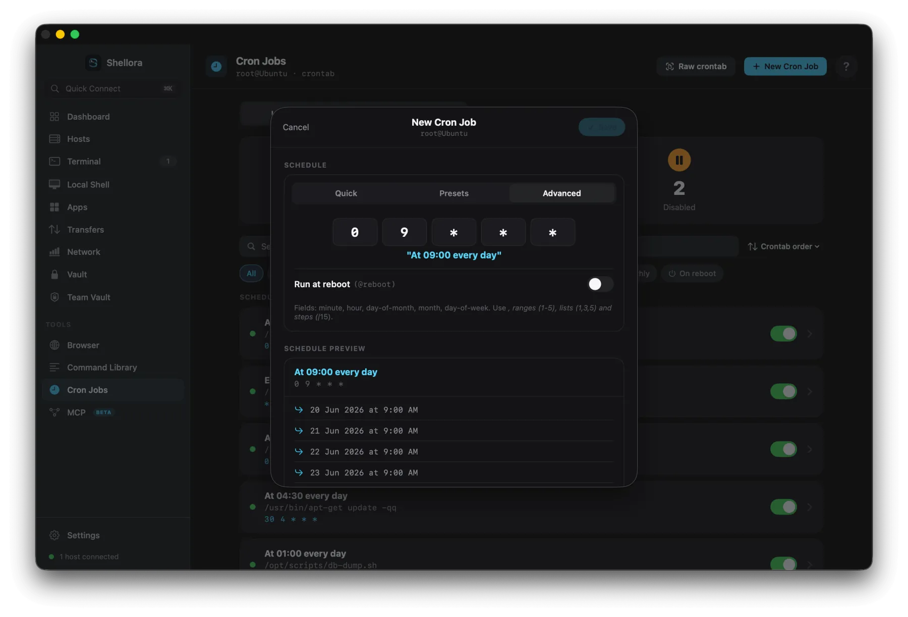Click the orange pause Disabled icon
908x617 pixels.
point(679,160)
